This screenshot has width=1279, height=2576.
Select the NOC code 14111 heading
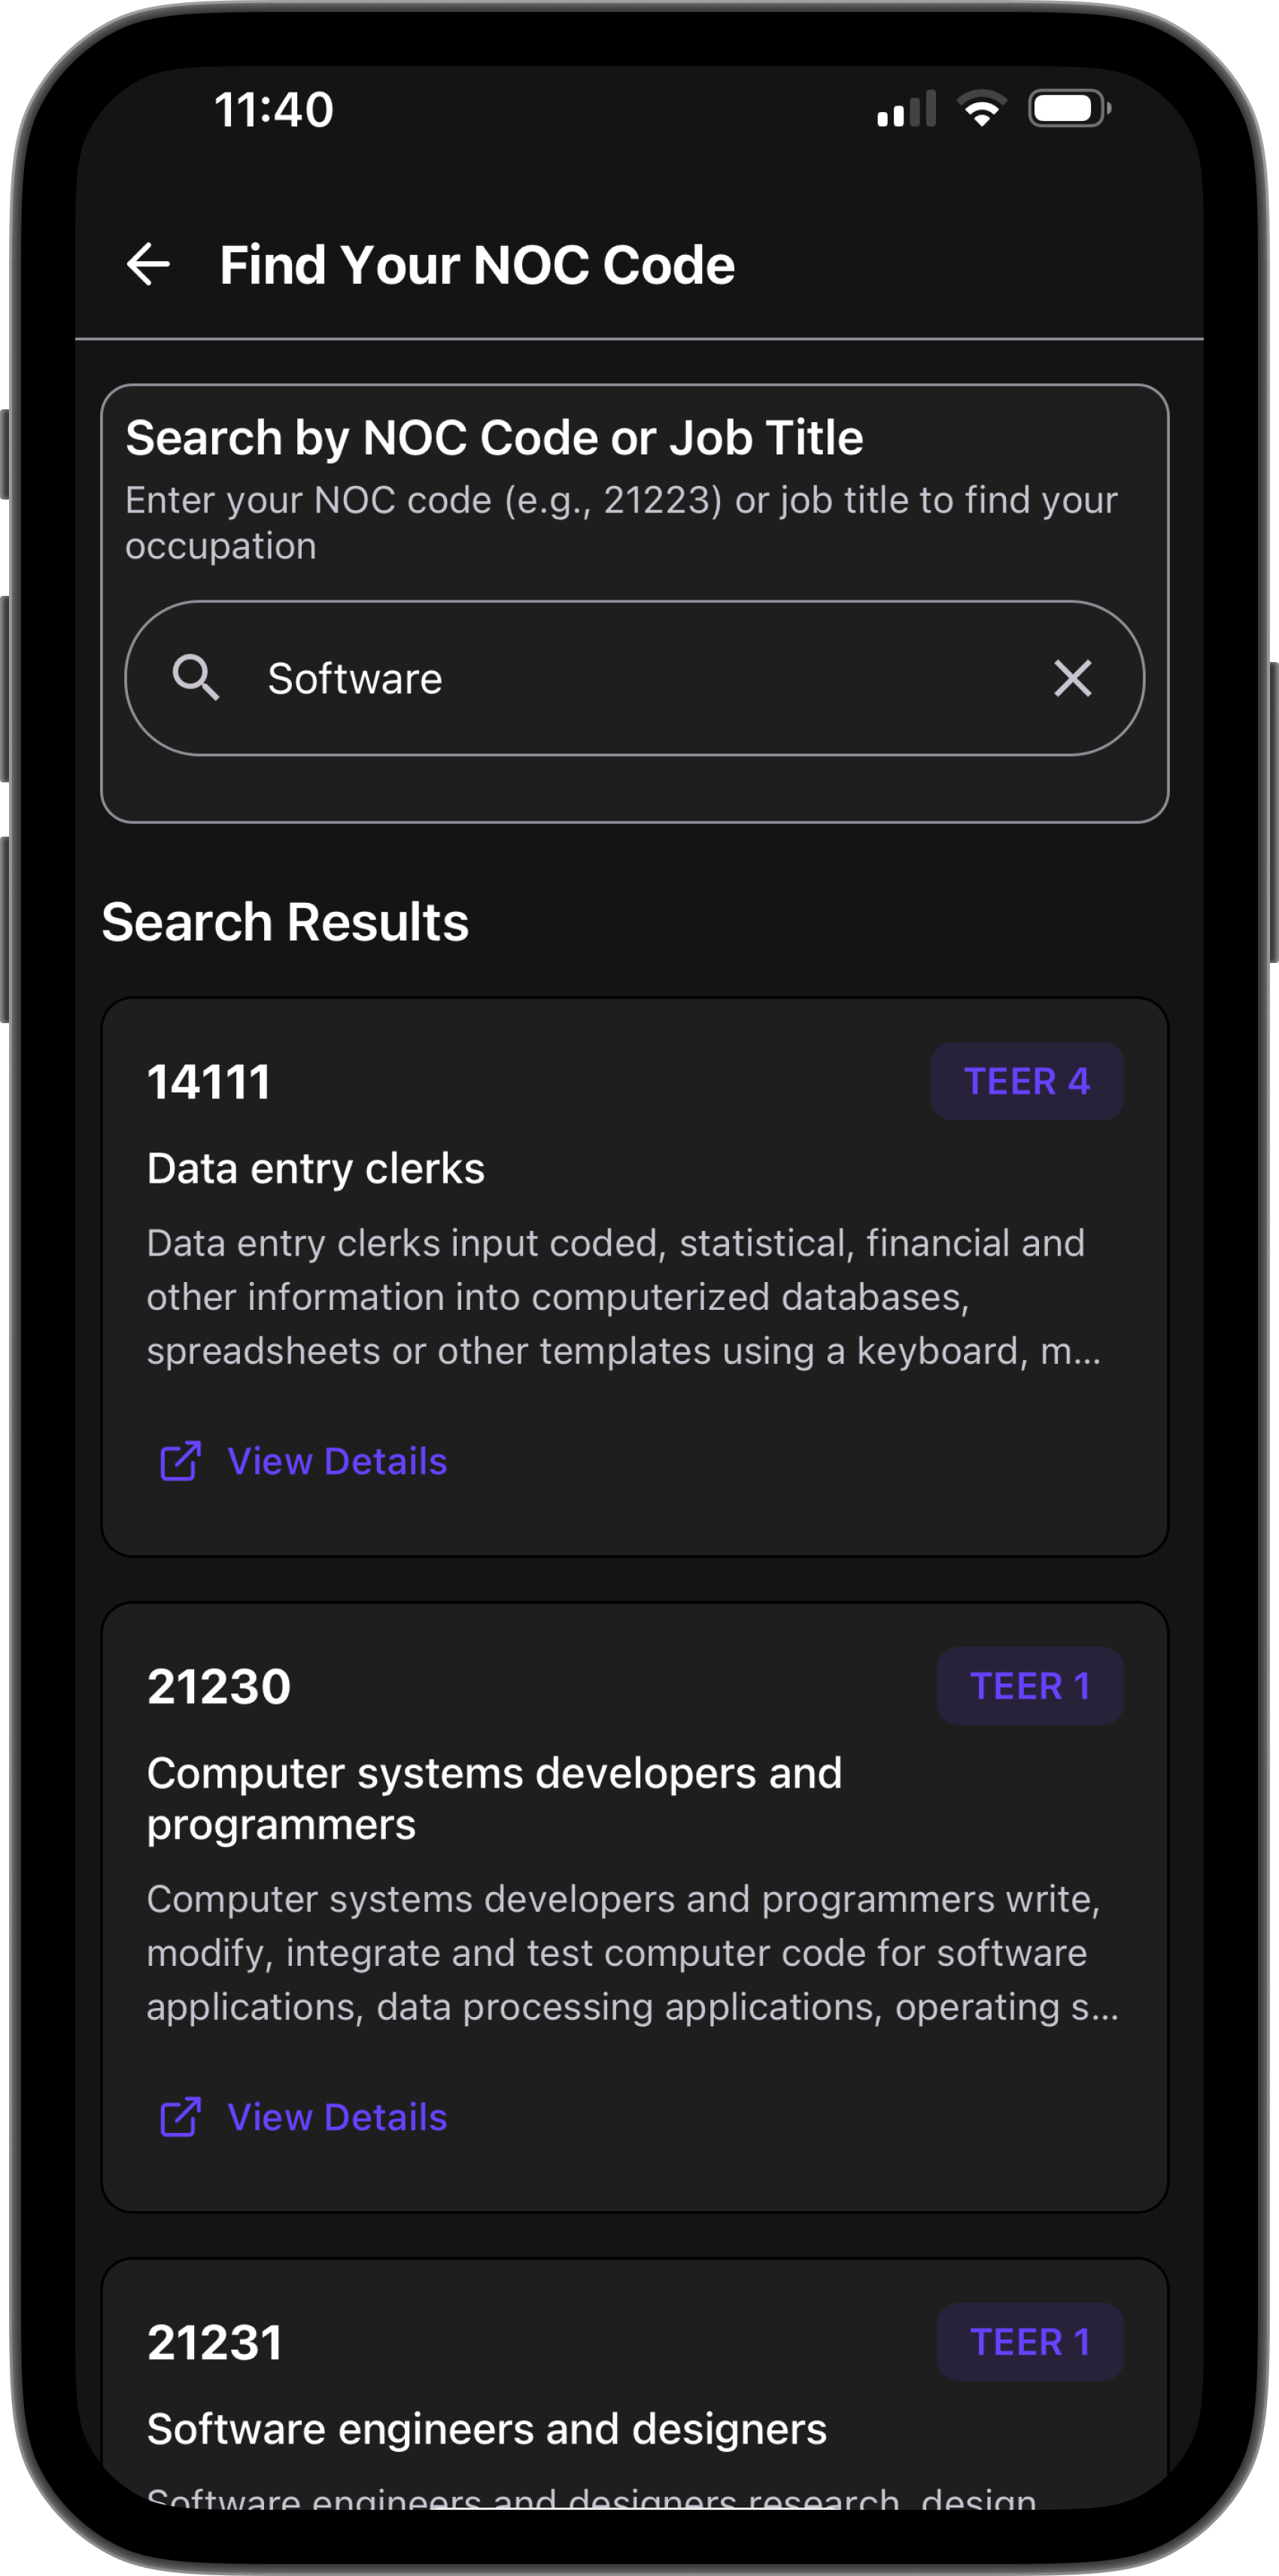pos(209,1080)
